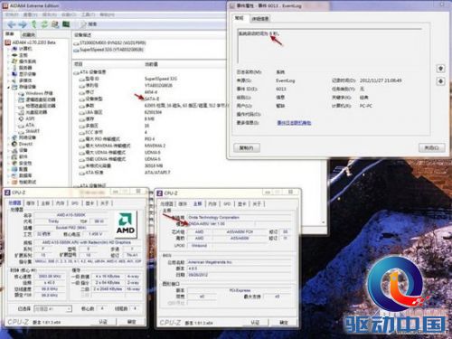Open the 内存 tab in left CPU-Z window

(60, 203)
